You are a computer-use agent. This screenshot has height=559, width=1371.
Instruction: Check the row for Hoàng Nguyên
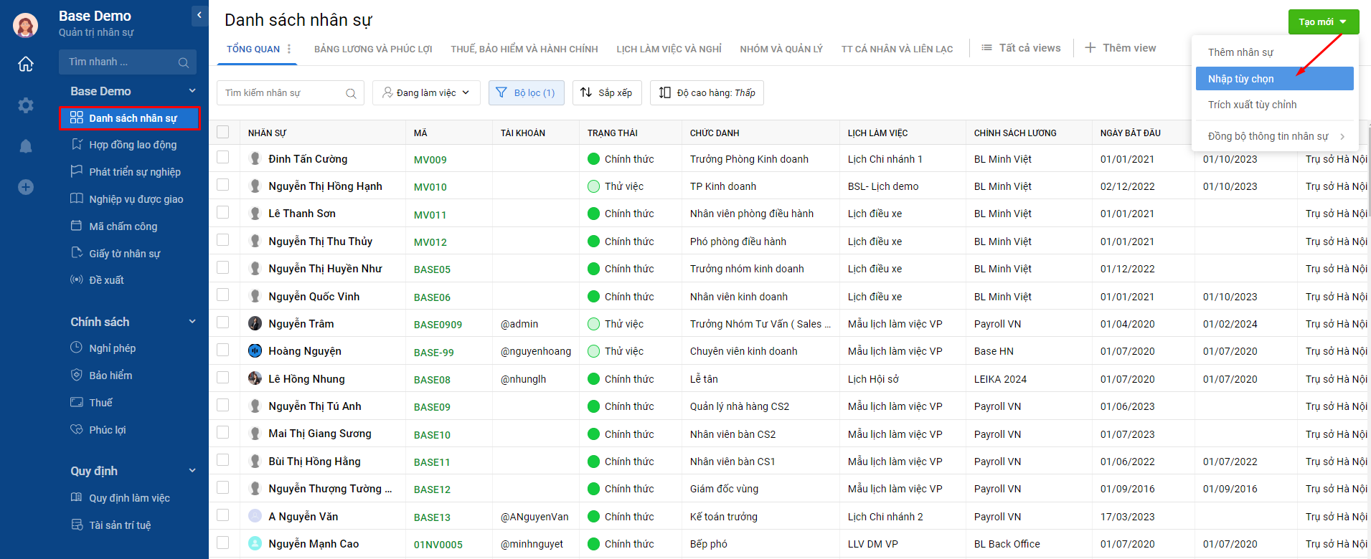click(223, 350)
